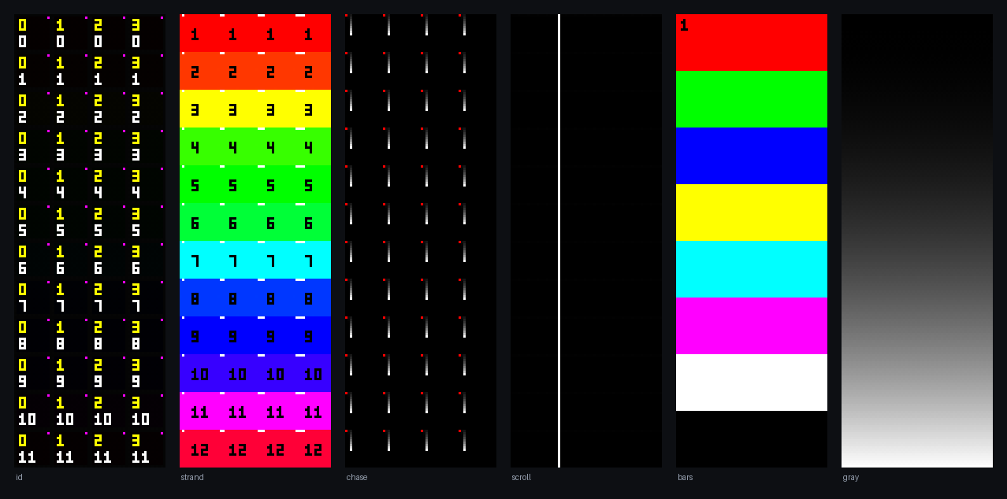The height and width of the screenshot is (499, 1007).
Task: Pick the white bar in bars pattern
Action: click(x=752, y=383)
